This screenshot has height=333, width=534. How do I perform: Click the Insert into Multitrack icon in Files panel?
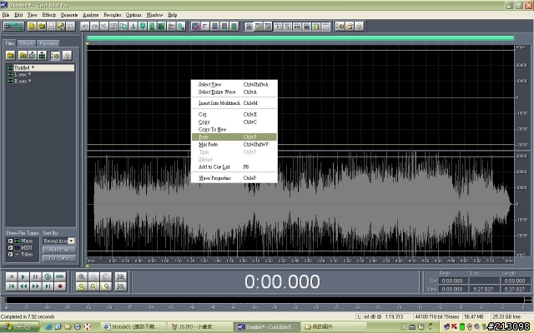[33, 55]
